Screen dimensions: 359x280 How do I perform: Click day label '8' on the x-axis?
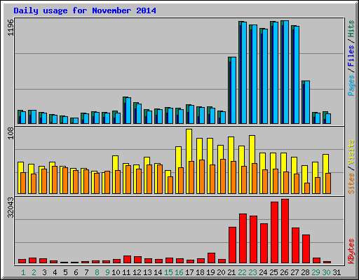point(97,272)
